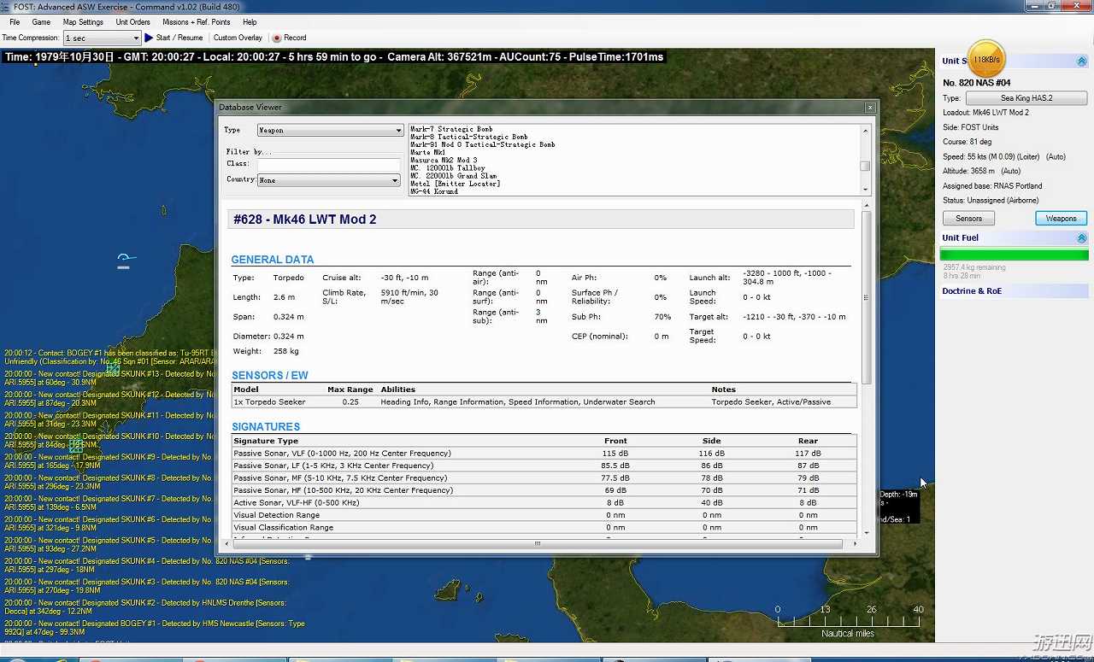Image resolution: width=1094 pixels, height=662 pixels.
Task: Click the Class filter input field
Action: click(329, 164)
